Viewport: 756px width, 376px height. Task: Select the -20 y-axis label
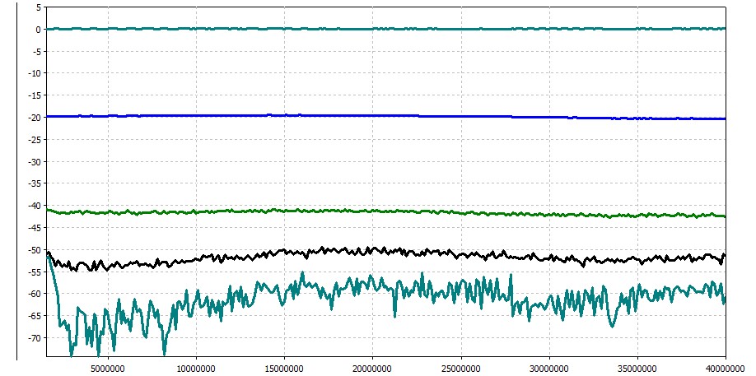[x=34, y=118]
